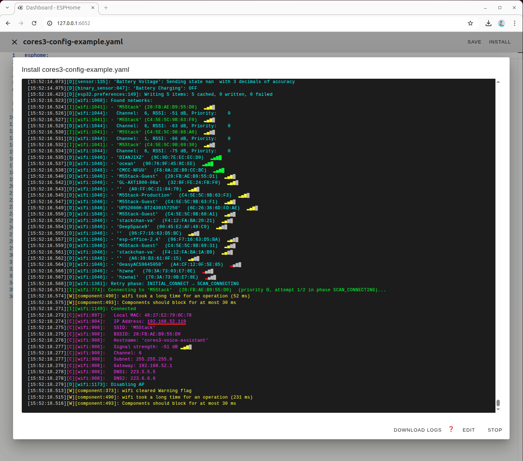Screen dimensions: 523x461
Task: Expand the tab search dropdown arrow
Action: [7, 8]
